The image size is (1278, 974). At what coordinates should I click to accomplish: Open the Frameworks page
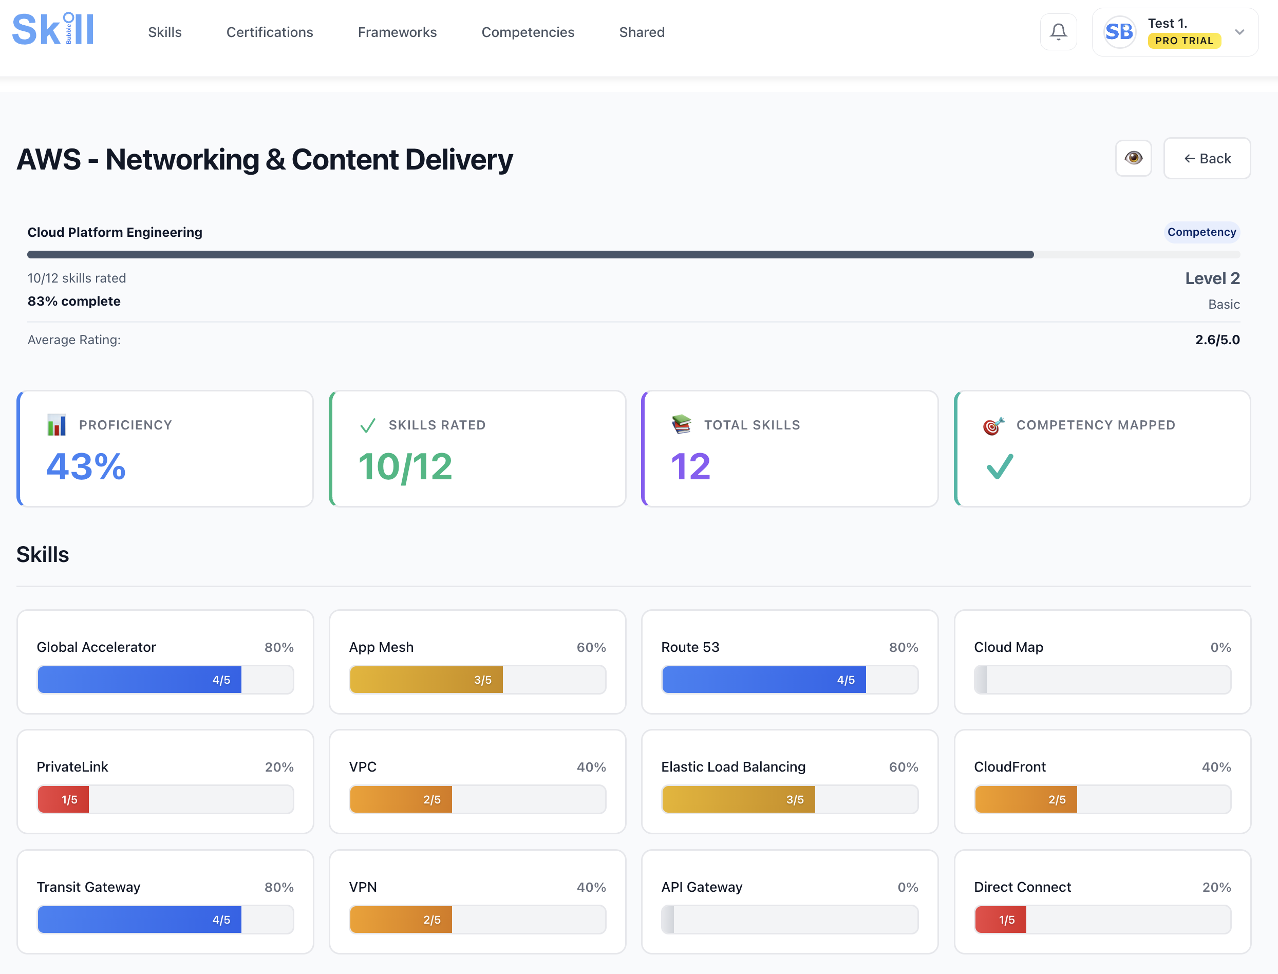click(x=397, y=32)
